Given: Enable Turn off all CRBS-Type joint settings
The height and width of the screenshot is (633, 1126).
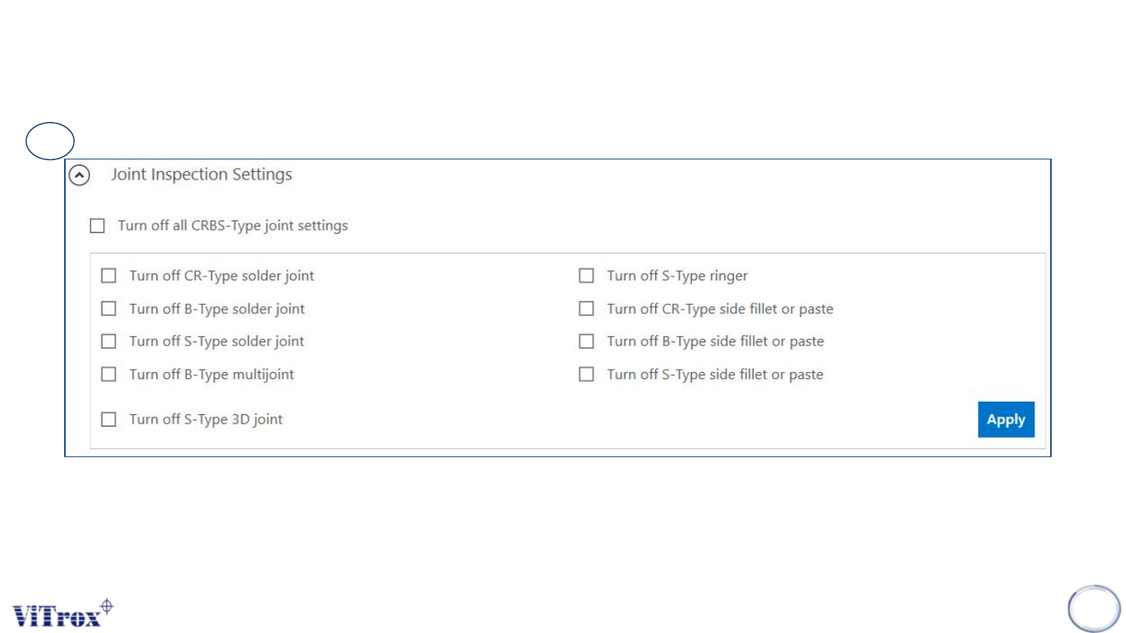Looking at the screenshot, I should [97, 226].
